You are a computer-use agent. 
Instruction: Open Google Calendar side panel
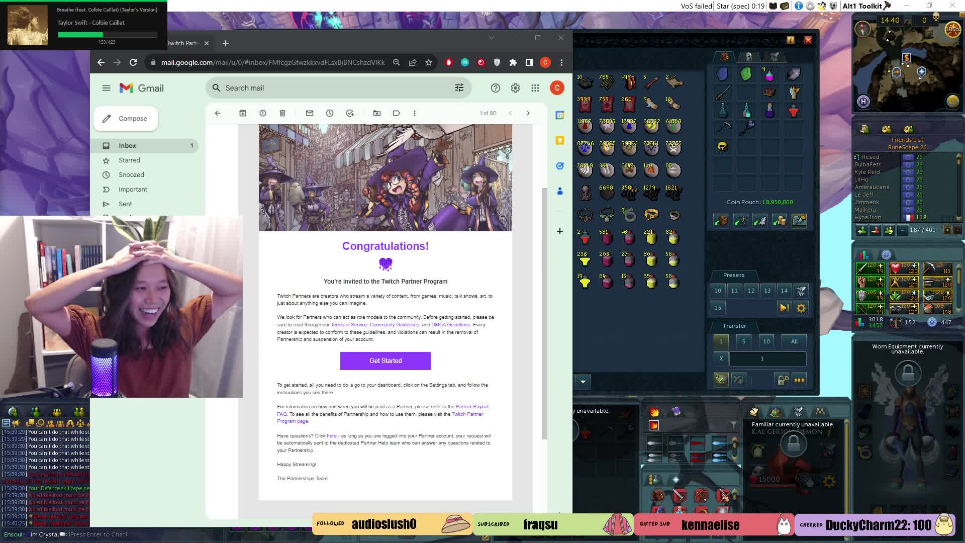pyautogui.click(x=560, y=115)
